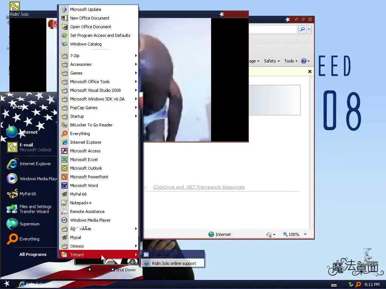Open the browser help icon button
Viewport: 386px width, 289px height.
coord(305,61)
